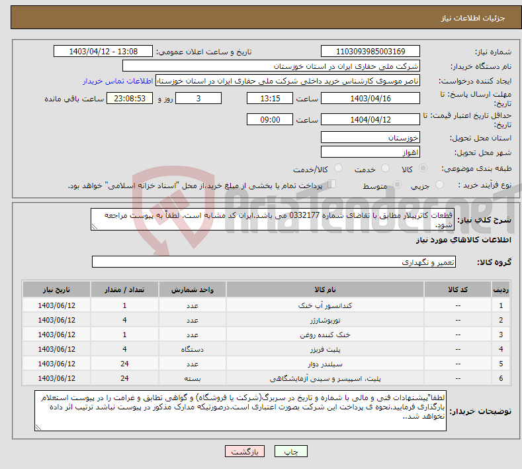Click the کد کالا column header

coord(458,289)
